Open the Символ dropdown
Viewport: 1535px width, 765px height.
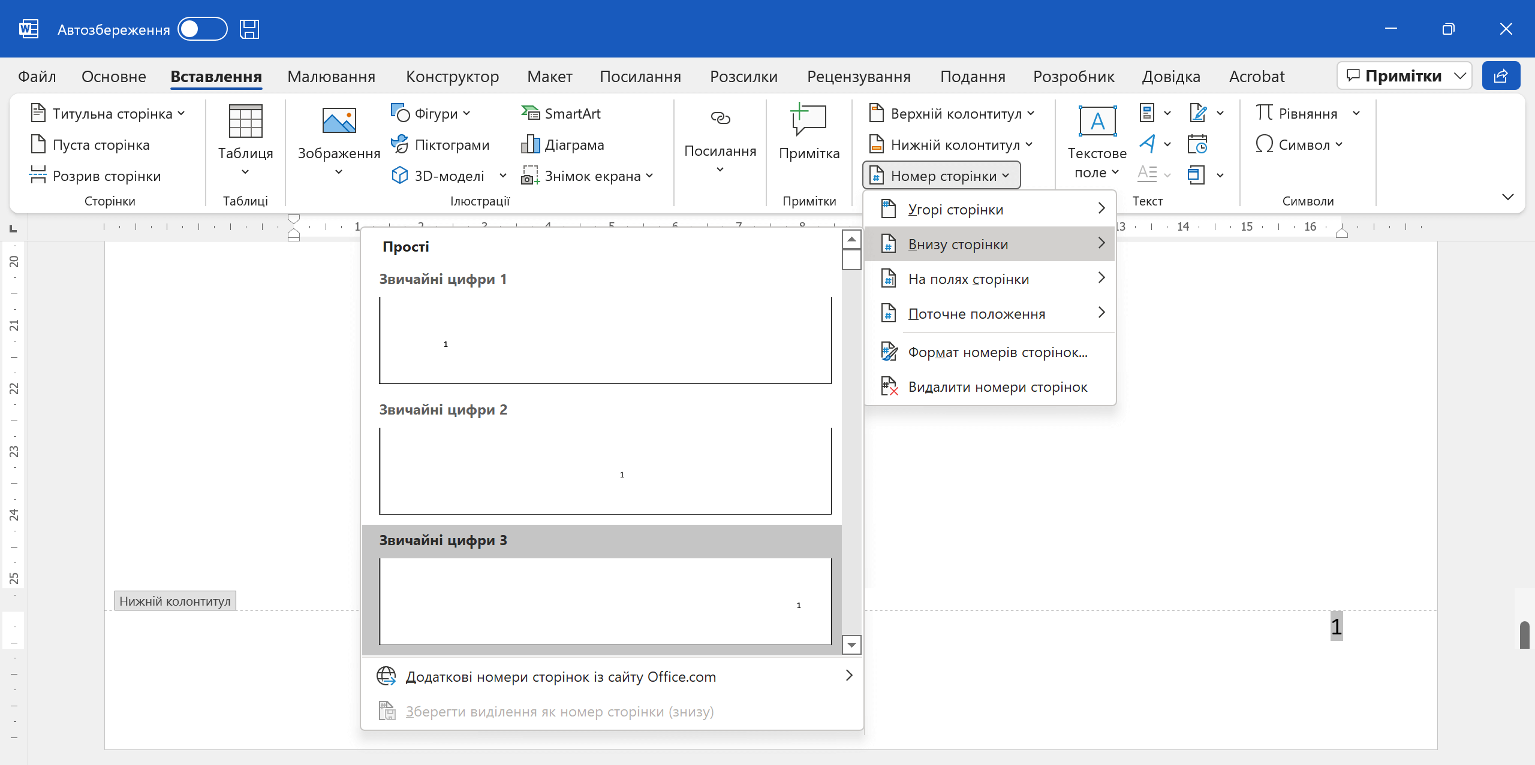(1299, 144)
